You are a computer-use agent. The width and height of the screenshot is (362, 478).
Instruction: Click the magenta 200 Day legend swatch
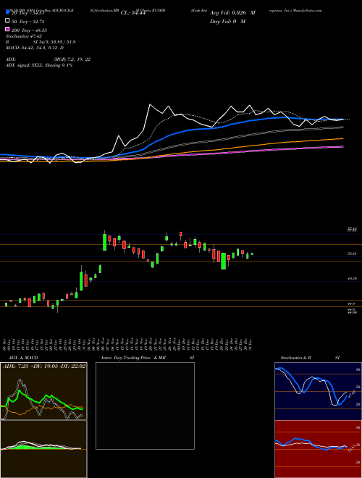point(8,30)
